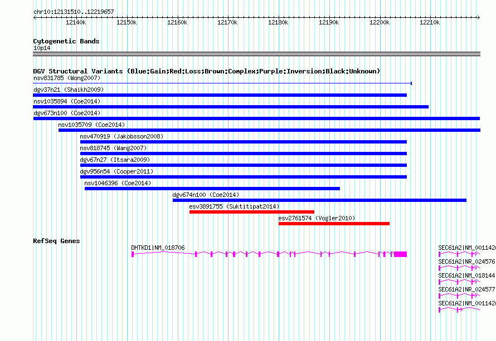This screenshot has width=496, height=341.
Task: Click the RefSeq Genes track title
Action: [x=56, y=241]
